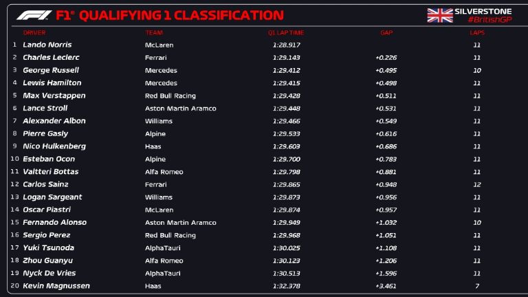Click the GAP column header
528x297 pixels.
(x=386, y=32)
